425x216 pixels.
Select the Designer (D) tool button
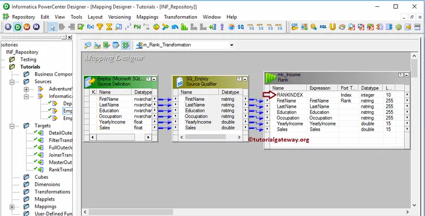pos(18,27)
